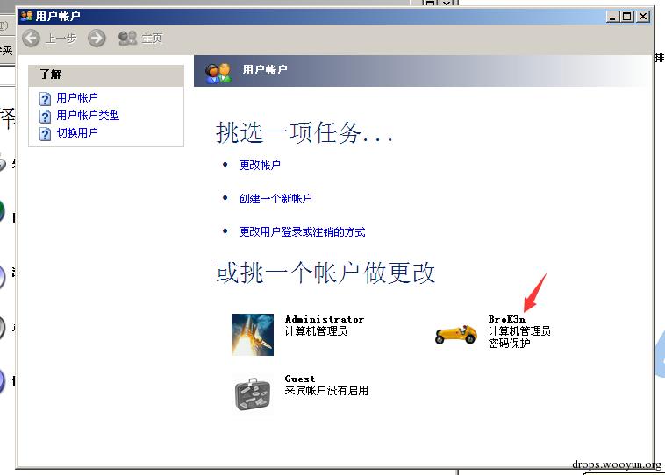The width and height of the screenshot is (665, 475).
Task: Click help icon beside 用户帐户
Action: pos(45,99)
